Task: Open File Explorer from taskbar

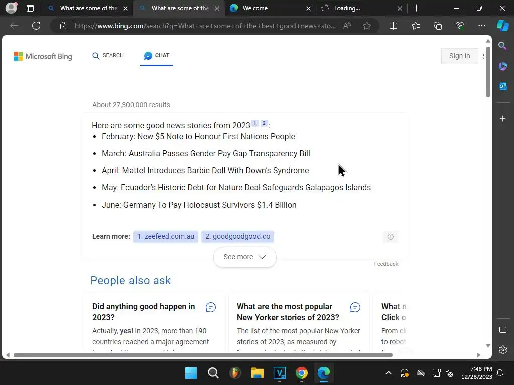Action: (x=258, y=373)
